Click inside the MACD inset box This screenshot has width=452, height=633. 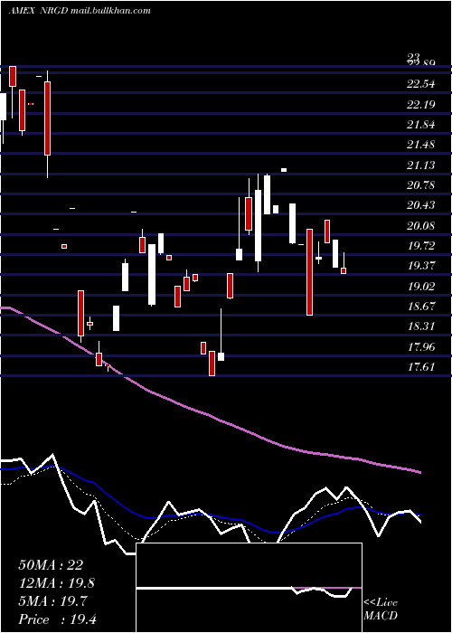(x=249, y=588)
